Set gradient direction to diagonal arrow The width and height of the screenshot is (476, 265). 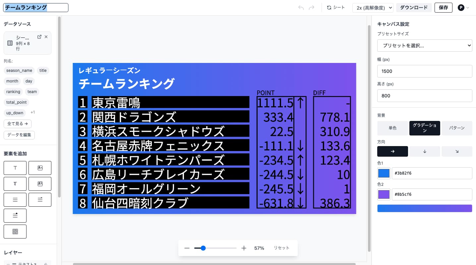click(456, 151)
